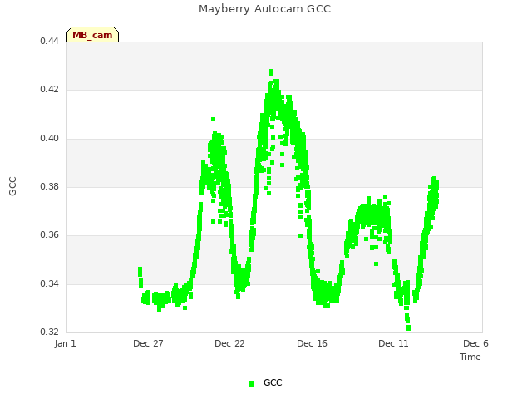Select the Dec 6 x-axis tick label
The width and height of the screenshot is (532, 399).
coord(475,343)
